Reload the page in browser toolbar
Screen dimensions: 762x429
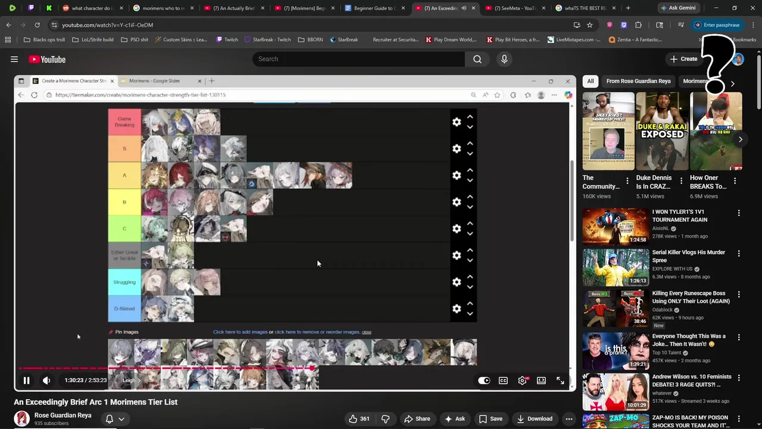[x=37, y=25]
